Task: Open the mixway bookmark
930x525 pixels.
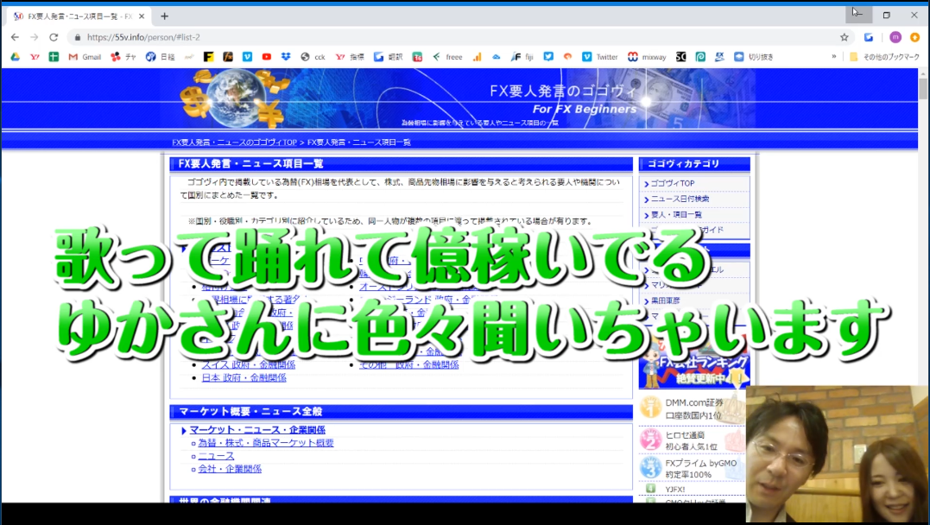Action: tap(647, 56)
